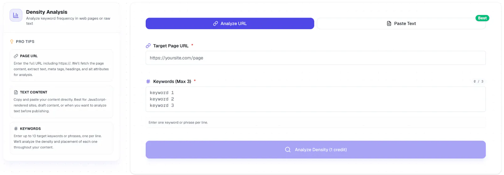This screenshot has height=175, width=504.
Task: Click the Keywords (Max 3) label
Action: [x=172, y=82]
